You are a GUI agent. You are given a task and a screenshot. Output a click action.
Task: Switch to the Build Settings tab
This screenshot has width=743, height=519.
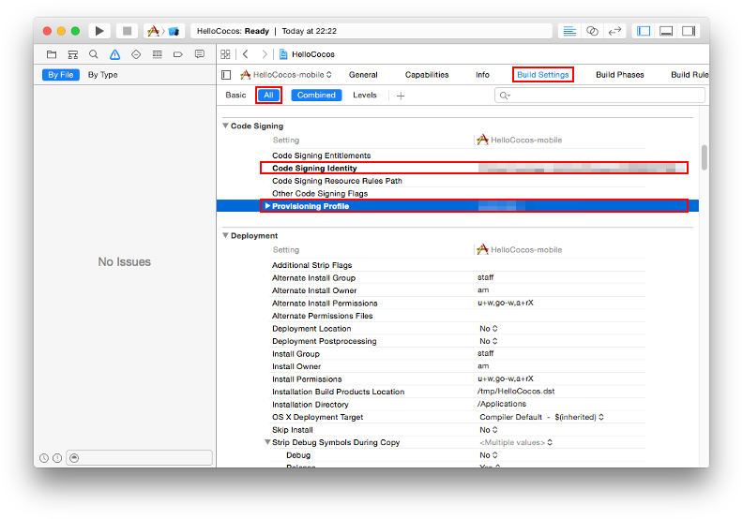(x=542, y=75)
